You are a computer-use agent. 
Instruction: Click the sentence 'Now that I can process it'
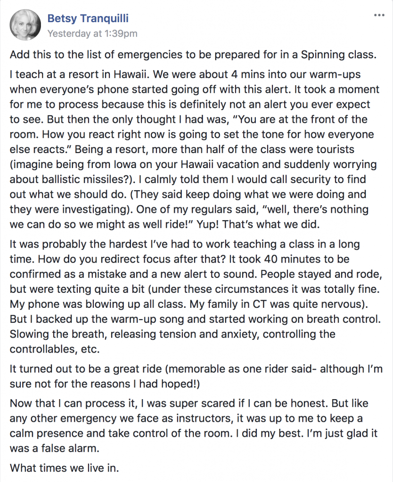pyautogui.click(x=73, y=403)
